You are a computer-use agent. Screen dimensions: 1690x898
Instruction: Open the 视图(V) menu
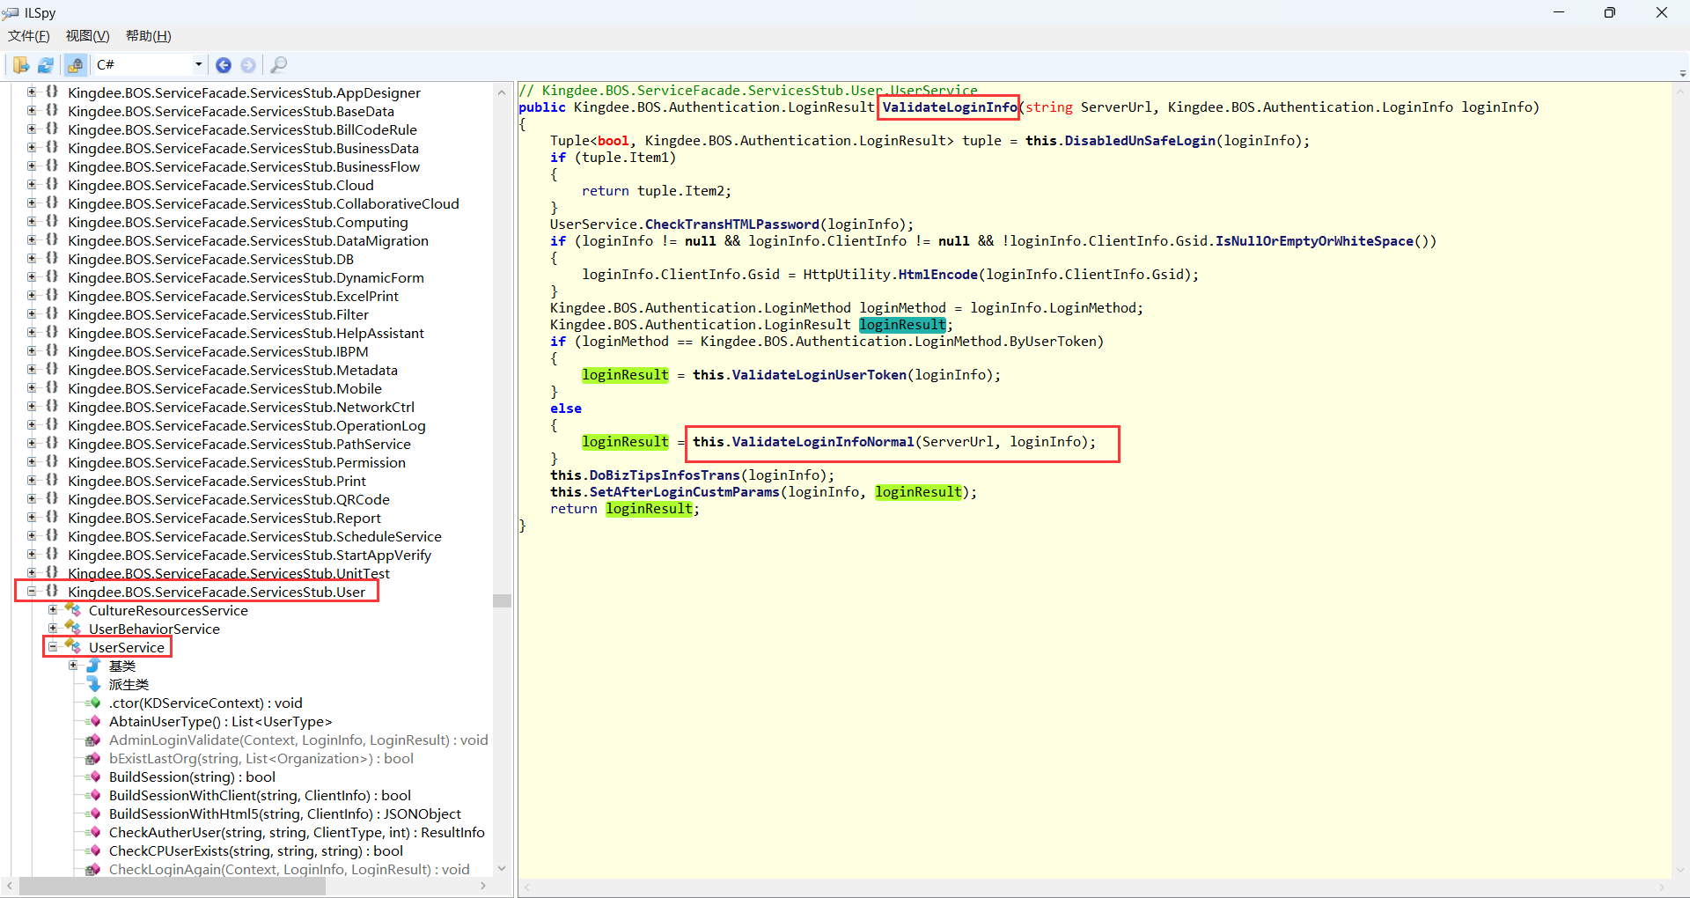point(87,36)
